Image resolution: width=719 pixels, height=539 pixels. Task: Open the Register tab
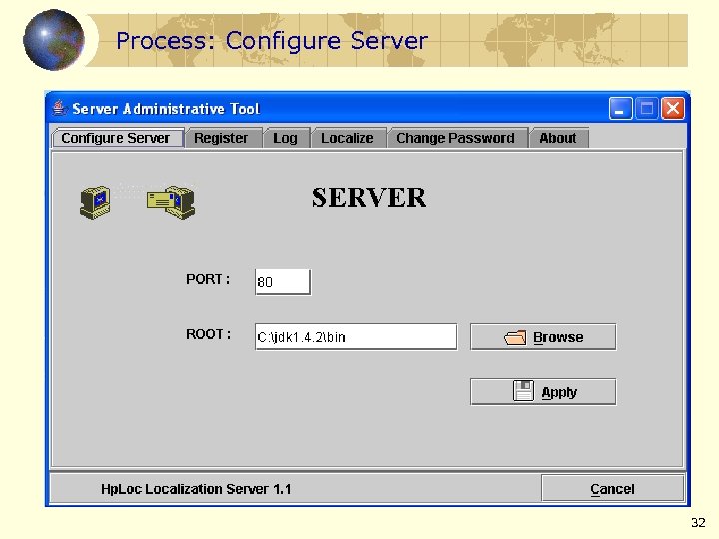224,138
